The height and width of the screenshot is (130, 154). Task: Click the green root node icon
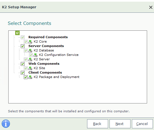pyautogui.click(x=17, y=33)
